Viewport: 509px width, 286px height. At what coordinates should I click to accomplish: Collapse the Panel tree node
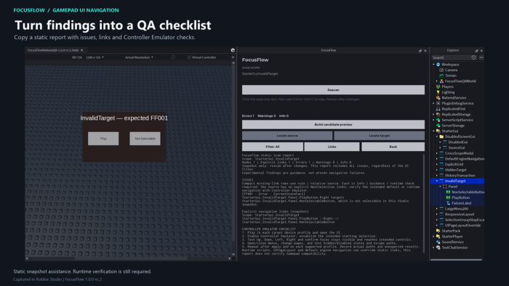(440, 187)
